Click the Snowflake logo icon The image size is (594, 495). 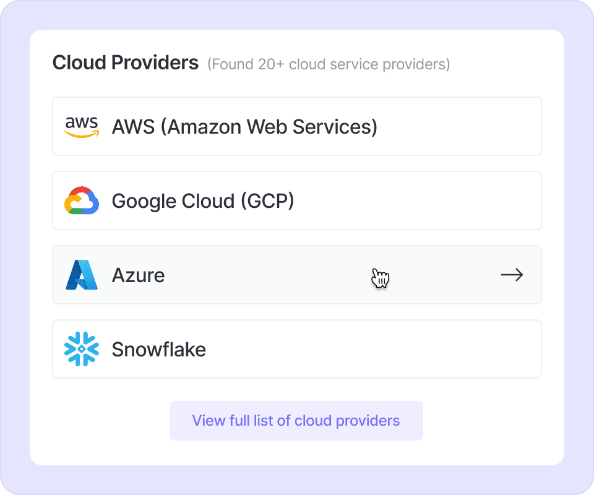pyautogui.click(x=82, y=350)
